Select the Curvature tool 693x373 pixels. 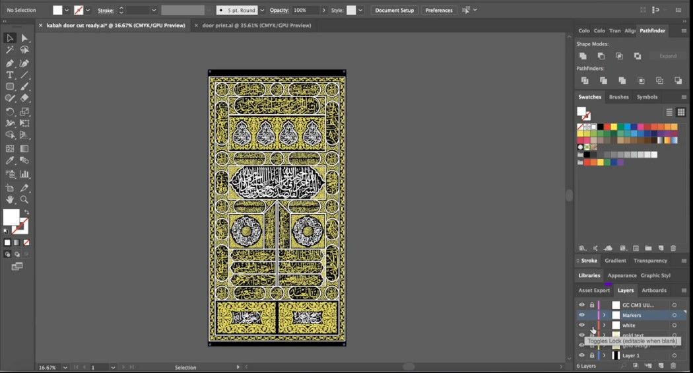point(24,63)
